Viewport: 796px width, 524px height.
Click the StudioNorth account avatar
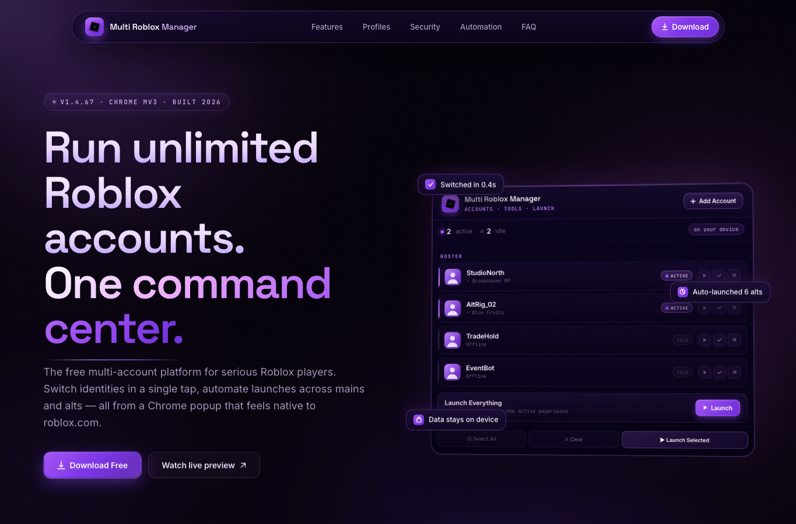(x=453, y=277)
